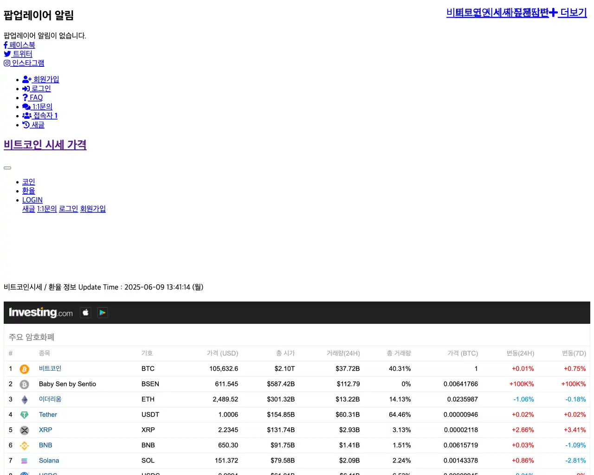Toggle the small hamburger menu button
Viewport: 594px width, 475px height.
pyautogui.click(x=7, y=168)
